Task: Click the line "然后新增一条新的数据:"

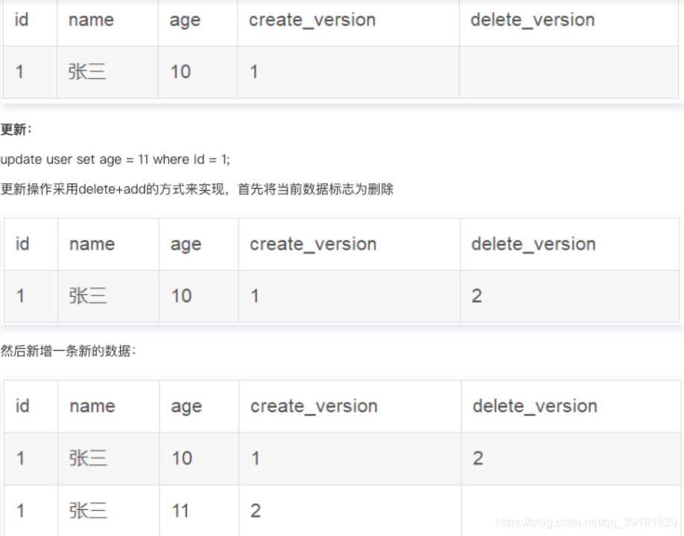Action: coord(69,351)
